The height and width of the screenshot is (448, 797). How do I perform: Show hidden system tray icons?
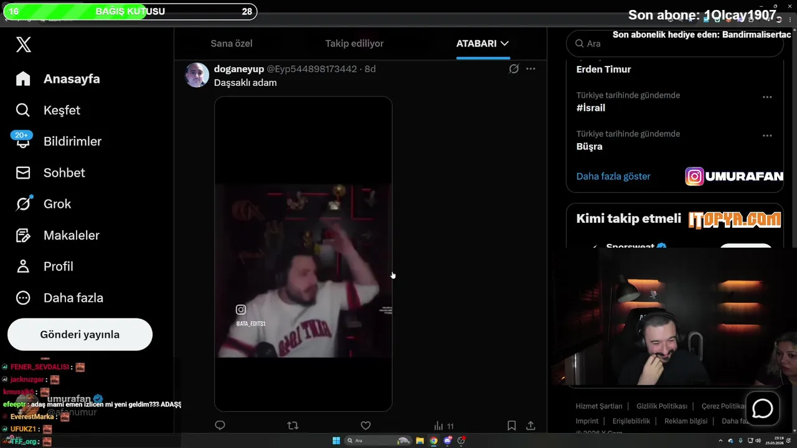721,441
